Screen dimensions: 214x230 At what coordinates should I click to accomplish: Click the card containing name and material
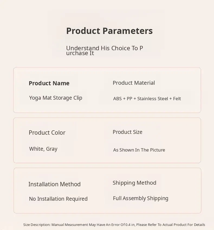[x=107, y=107]
